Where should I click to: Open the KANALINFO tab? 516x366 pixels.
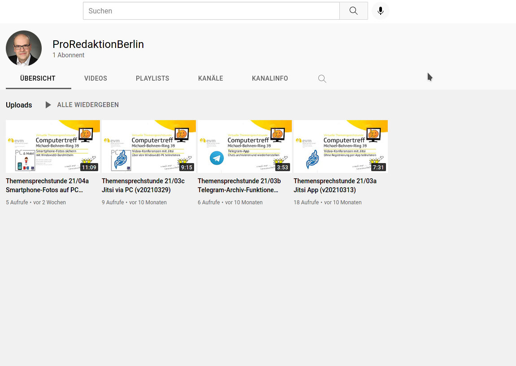point(270,78)
